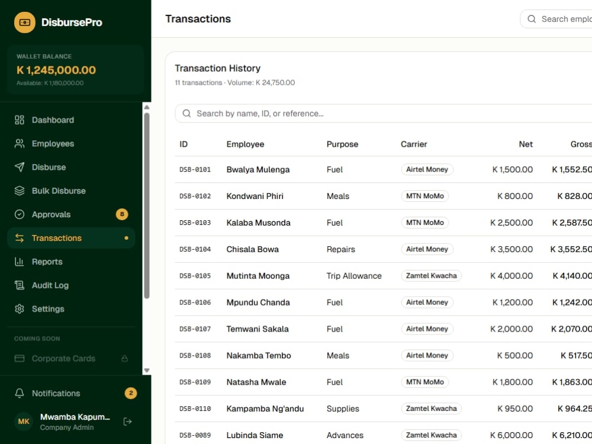This screenshot has width=592, height=444.
Task: Click the MK user avatar
Action: pos(24,422)
